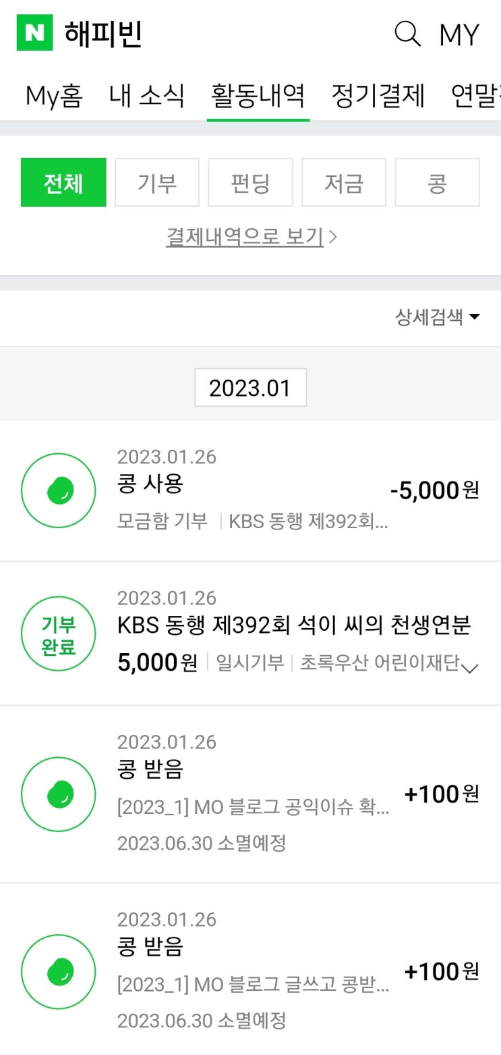Click bean icon for 공익이슈 콩 받음
The height and width of the screenshot is (1055, 501).
click(59, 794)
